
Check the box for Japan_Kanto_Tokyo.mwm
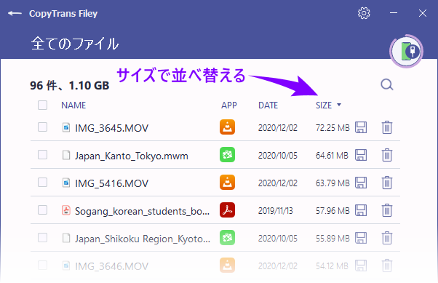click(x=42, y=155)
